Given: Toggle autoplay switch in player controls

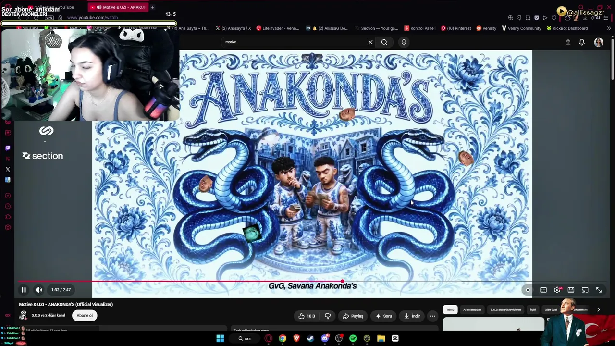Looking at the screenshot, I should (528, 290).
